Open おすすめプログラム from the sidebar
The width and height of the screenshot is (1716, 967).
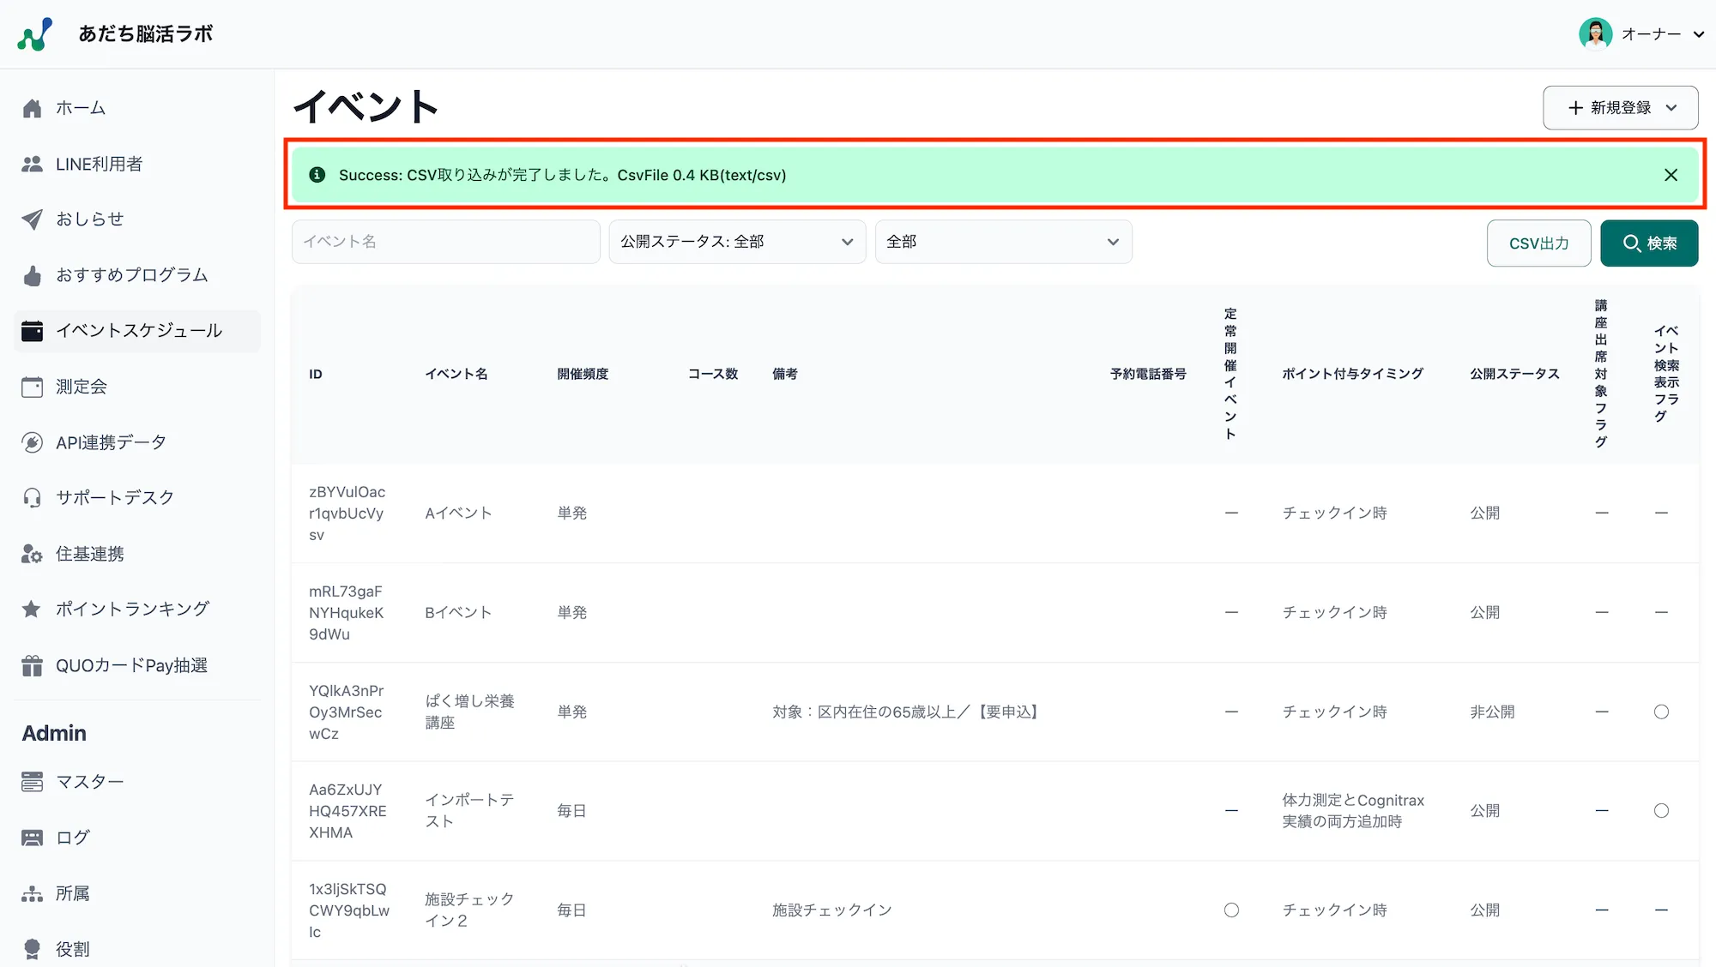click(130, 274)
